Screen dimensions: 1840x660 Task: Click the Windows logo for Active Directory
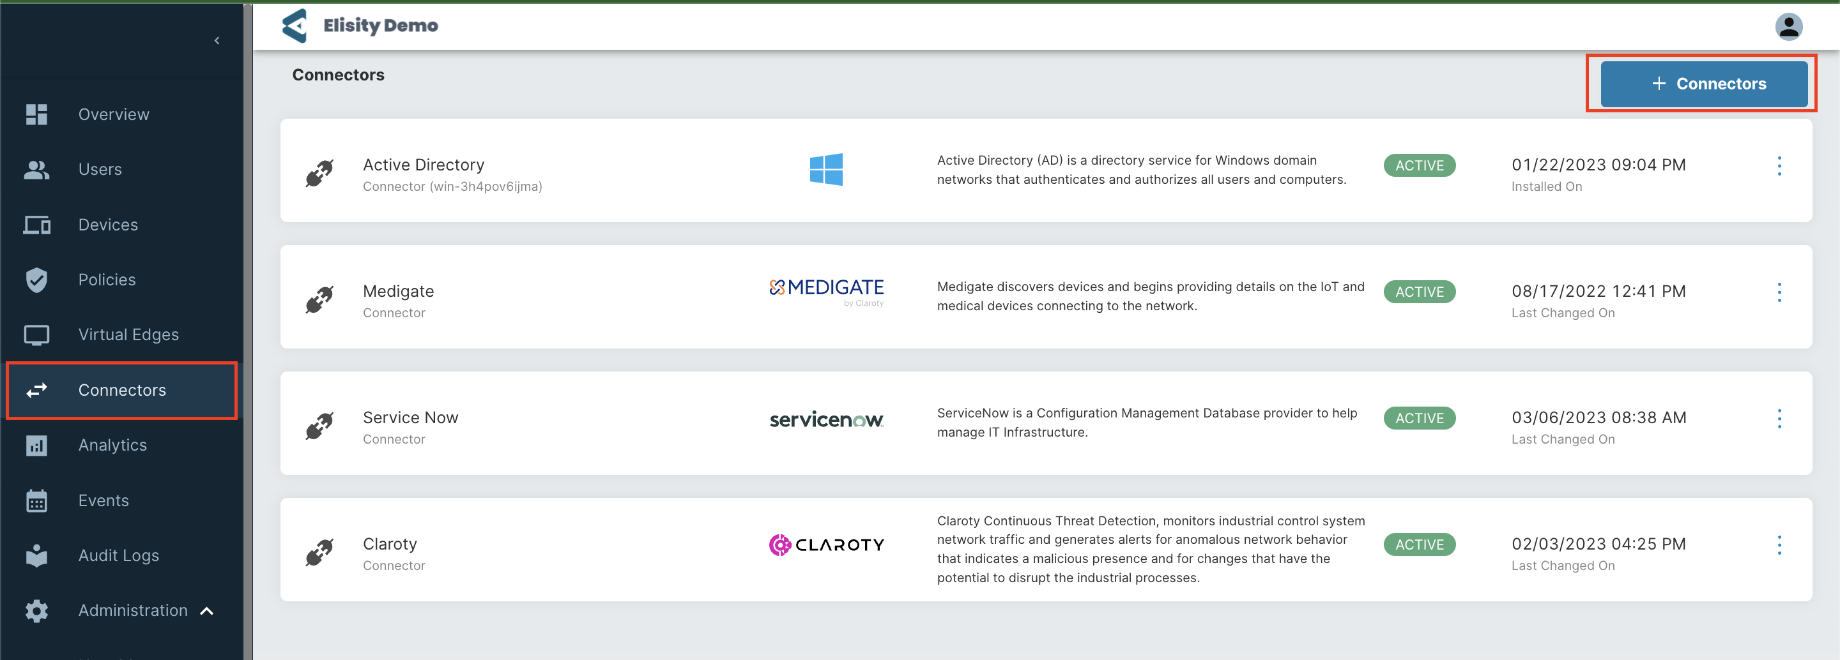(x=825, y=170)
